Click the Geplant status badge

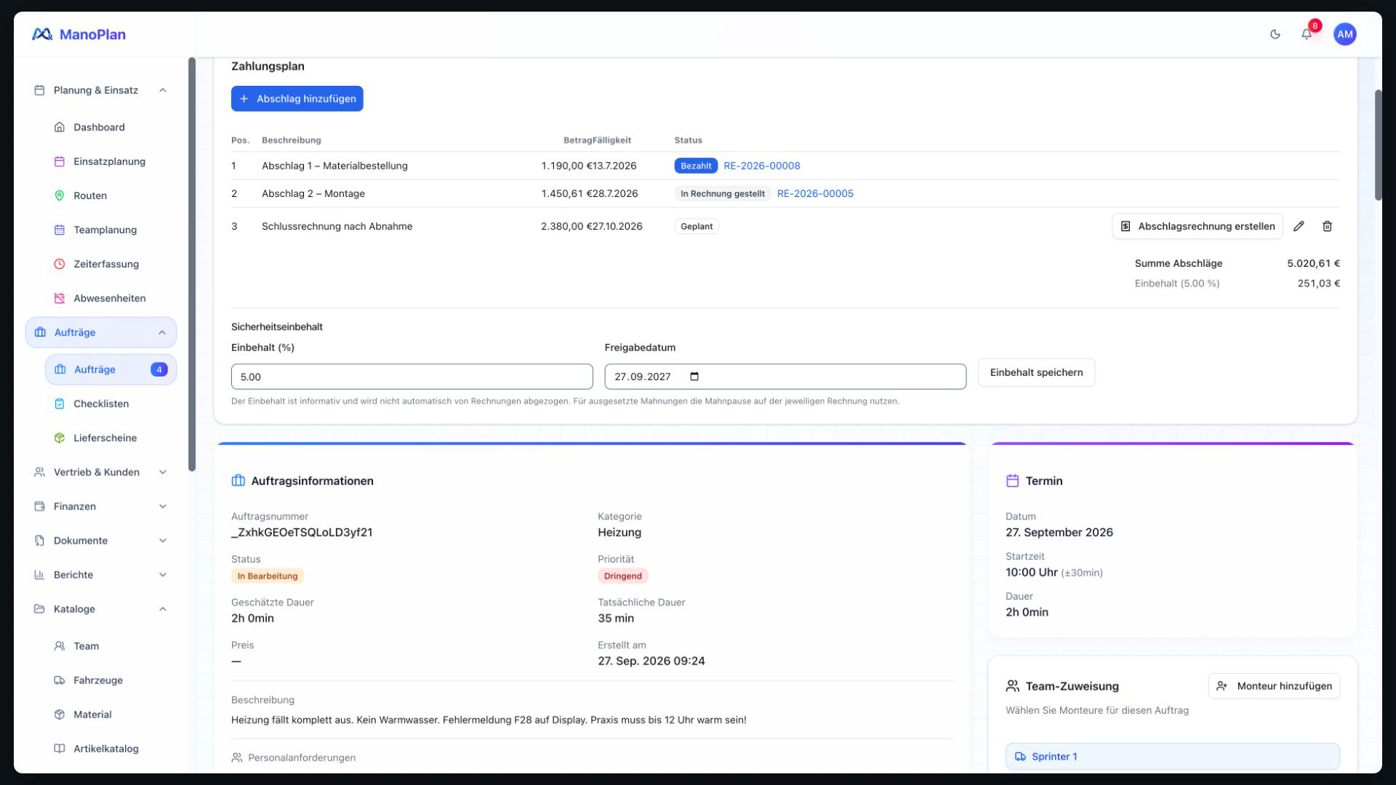[697, 226]
